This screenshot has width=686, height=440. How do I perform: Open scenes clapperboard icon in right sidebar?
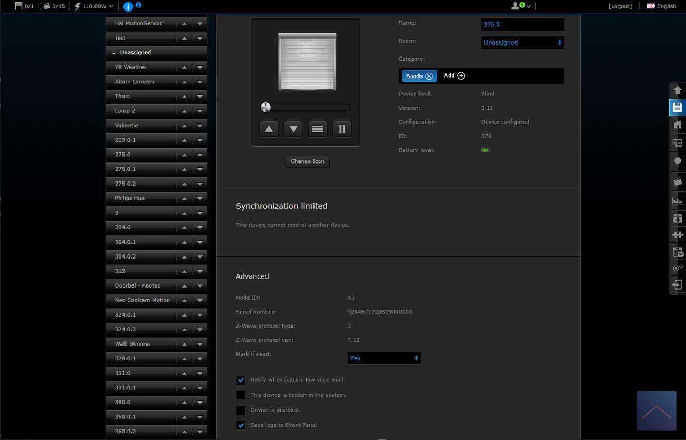coord(678,181)
